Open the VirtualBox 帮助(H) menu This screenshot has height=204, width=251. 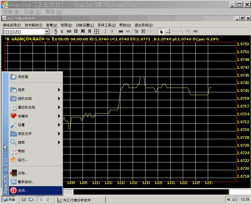tap(54, 12)
